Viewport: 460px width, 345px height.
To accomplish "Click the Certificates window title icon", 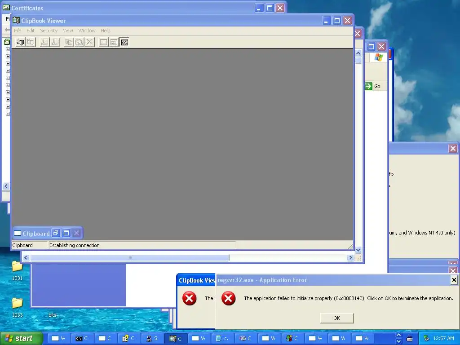I will coord(6,7).
